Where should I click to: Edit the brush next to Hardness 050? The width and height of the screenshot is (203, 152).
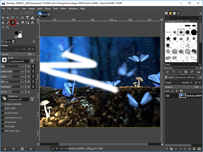32,61
